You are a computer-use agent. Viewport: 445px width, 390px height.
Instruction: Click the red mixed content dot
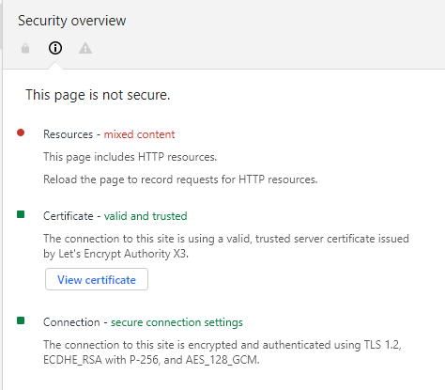(x=21, y=133)
